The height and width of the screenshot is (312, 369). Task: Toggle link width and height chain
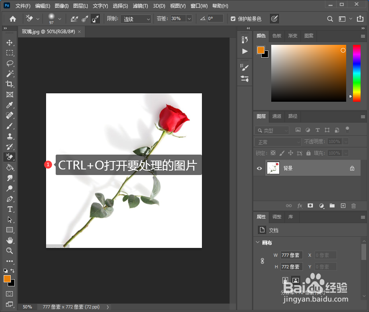point(262,261)
